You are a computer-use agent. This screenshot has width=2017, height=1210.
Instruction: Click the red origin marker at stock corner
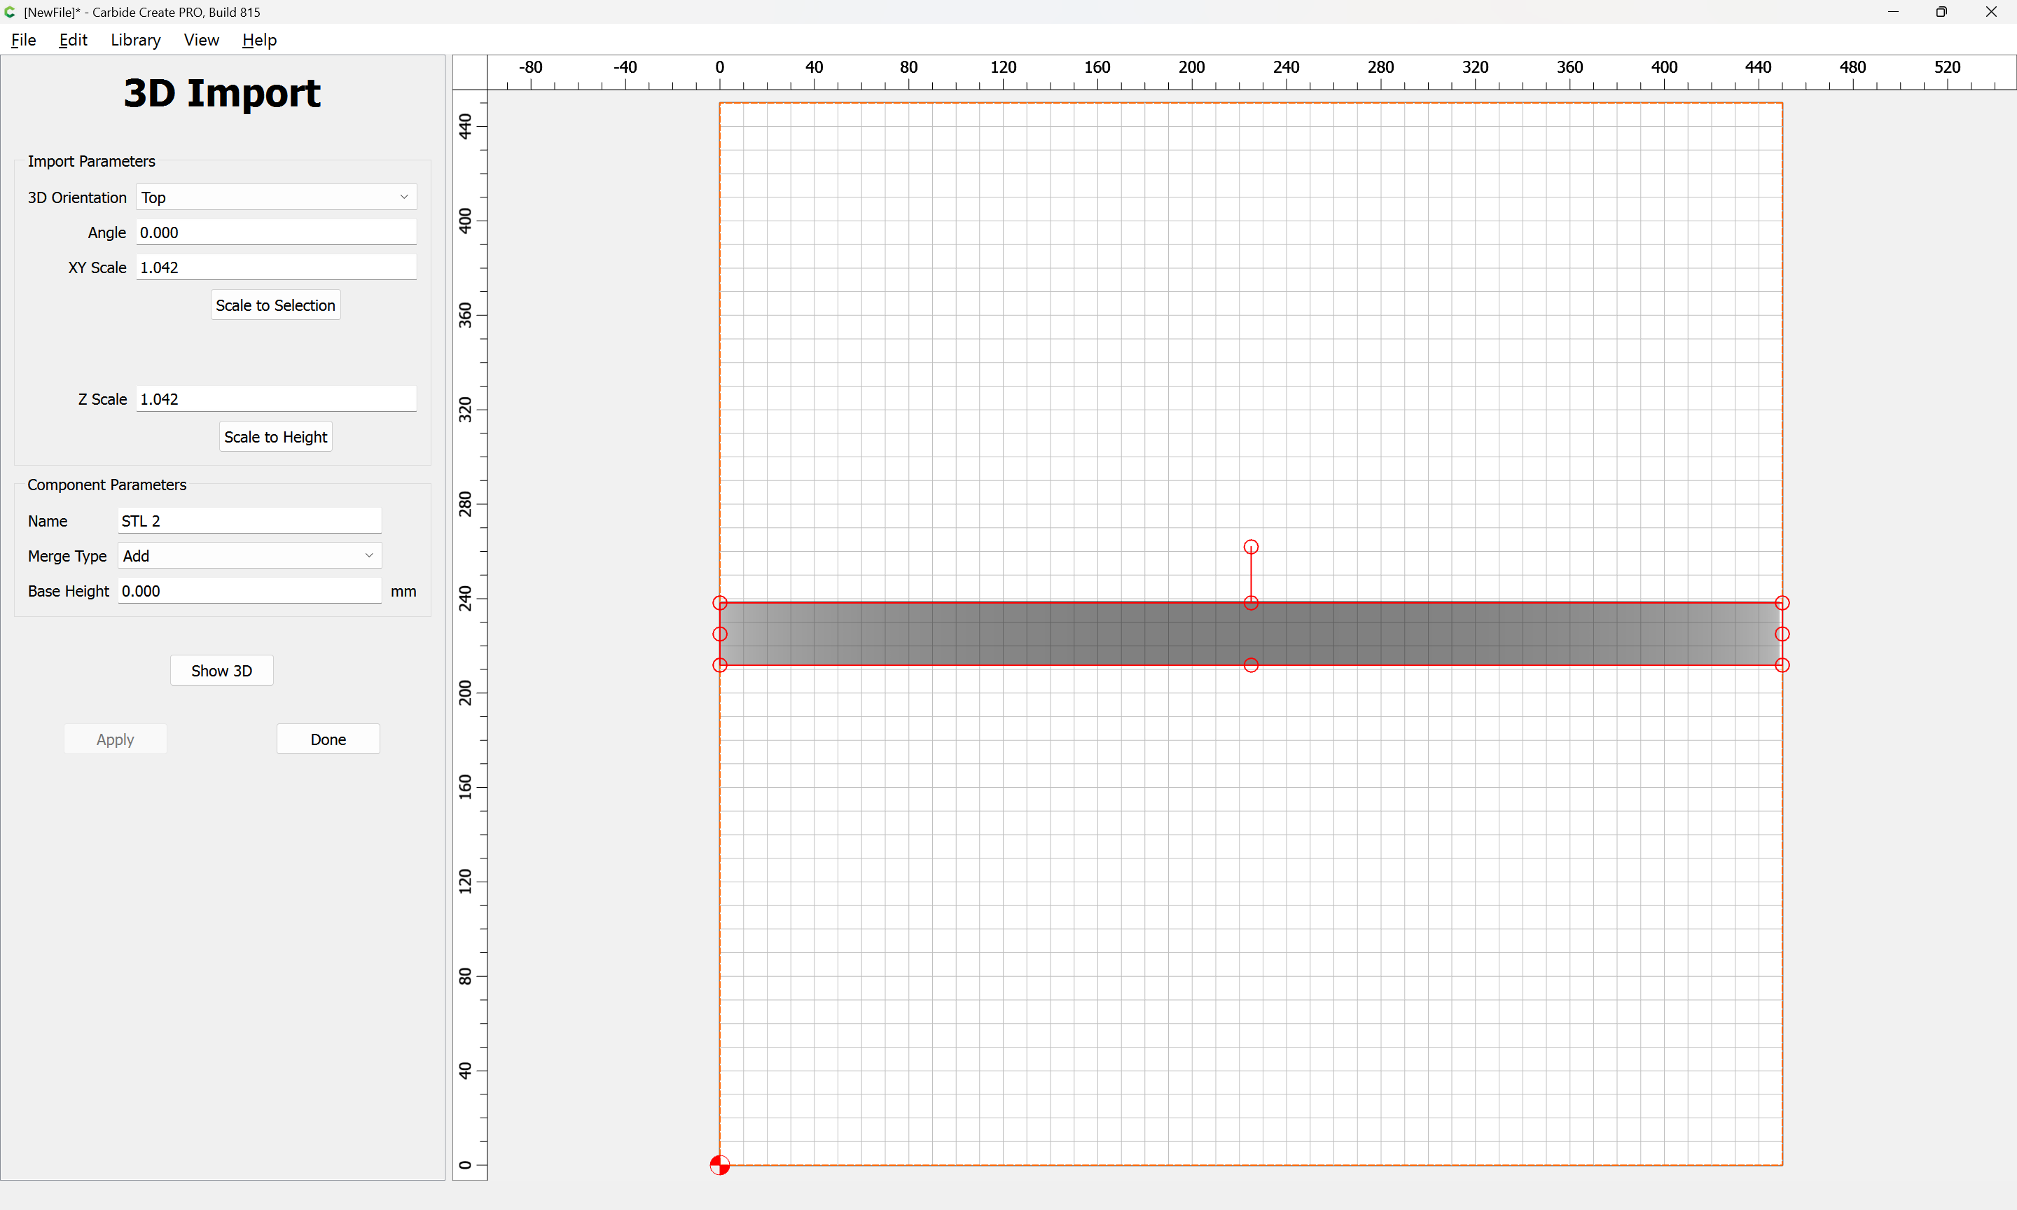(x=720, y=1165)
